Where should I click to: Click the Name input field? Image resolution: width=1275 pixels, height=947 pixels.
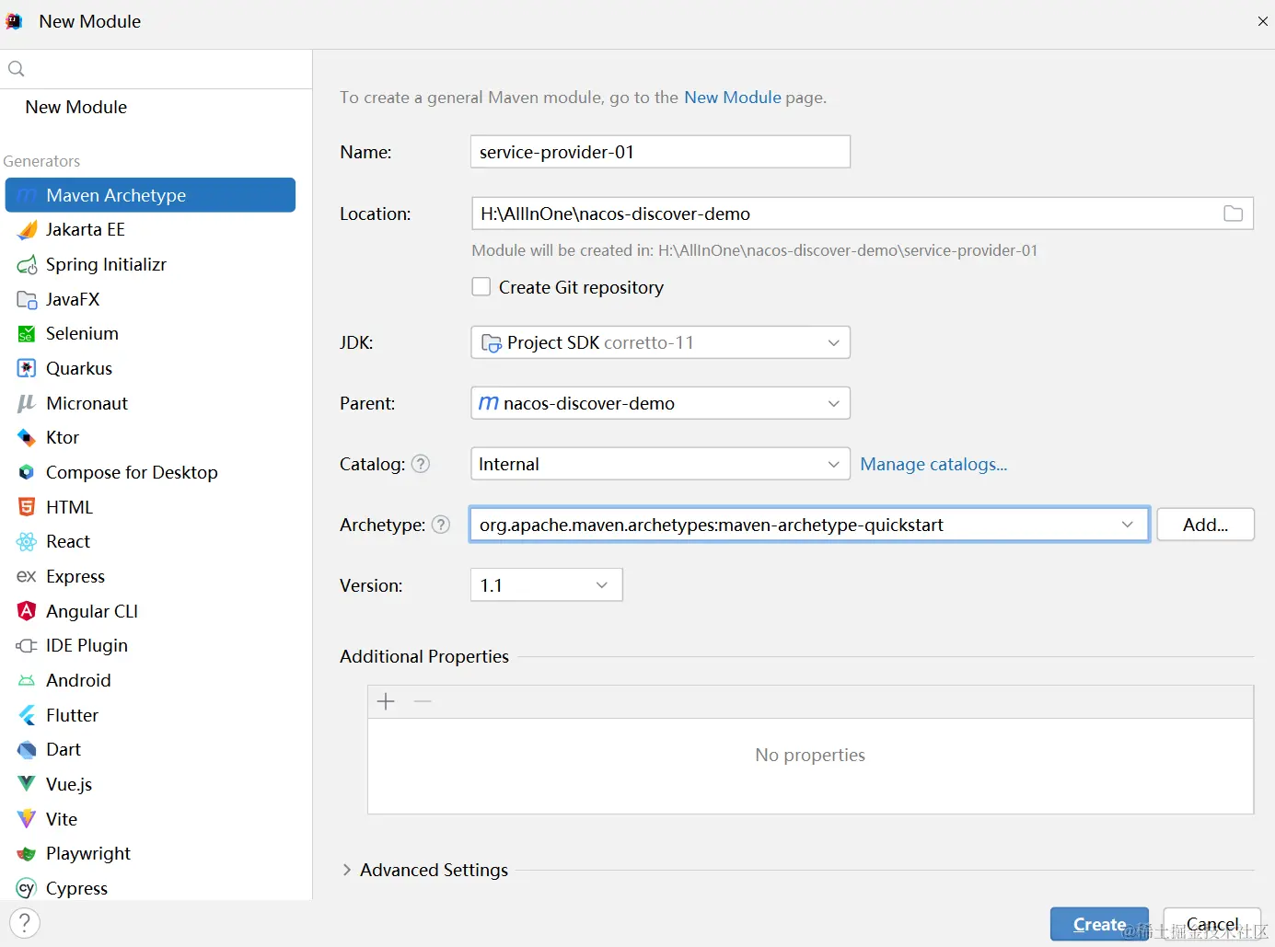point(659,152)
